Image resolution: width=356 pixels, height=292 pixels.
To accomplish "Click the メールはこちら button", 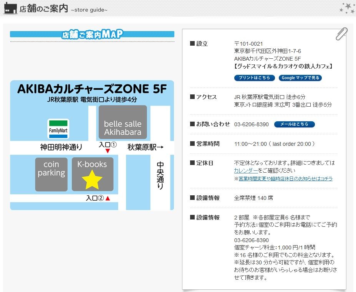I will coord(295,124).
